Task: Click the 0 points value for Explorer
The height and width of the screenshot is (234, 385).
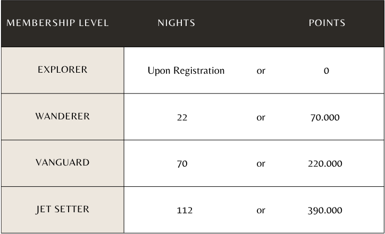Action: tap(326, 71)
